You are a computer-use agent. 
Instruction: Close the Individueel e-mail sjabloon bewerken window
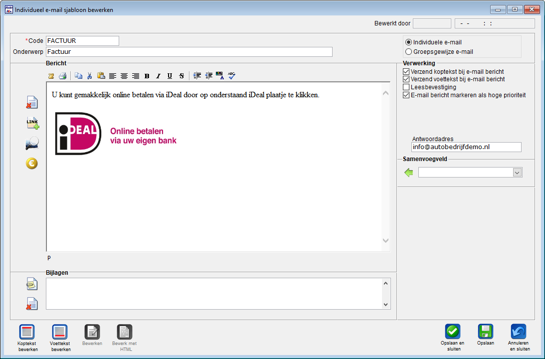coord(532,10)
